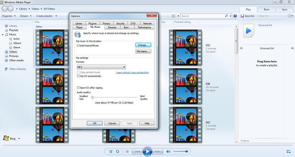Click the next track button
295x157 pixels.
158,151
